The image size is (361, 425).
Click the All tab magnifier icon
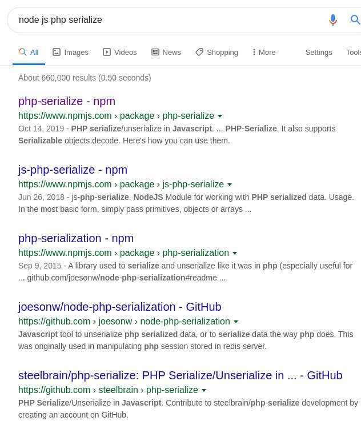(x=22, y=52)
